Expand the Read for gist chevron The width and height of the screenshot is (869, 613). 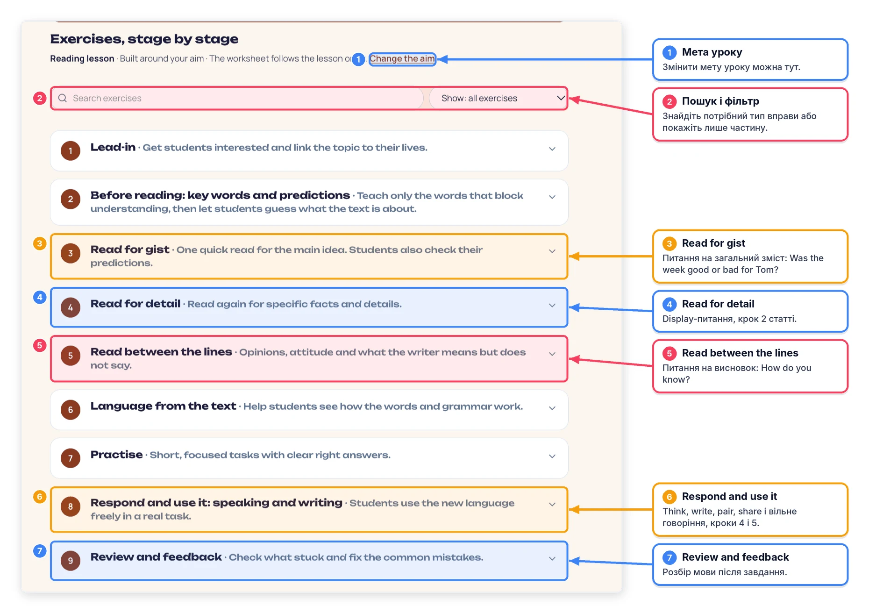point(552,251)
